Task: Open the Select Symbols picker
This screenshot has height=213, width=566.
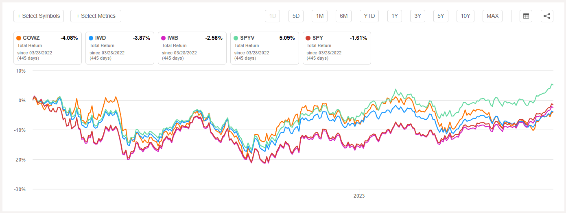Action: tap(39, 16)
